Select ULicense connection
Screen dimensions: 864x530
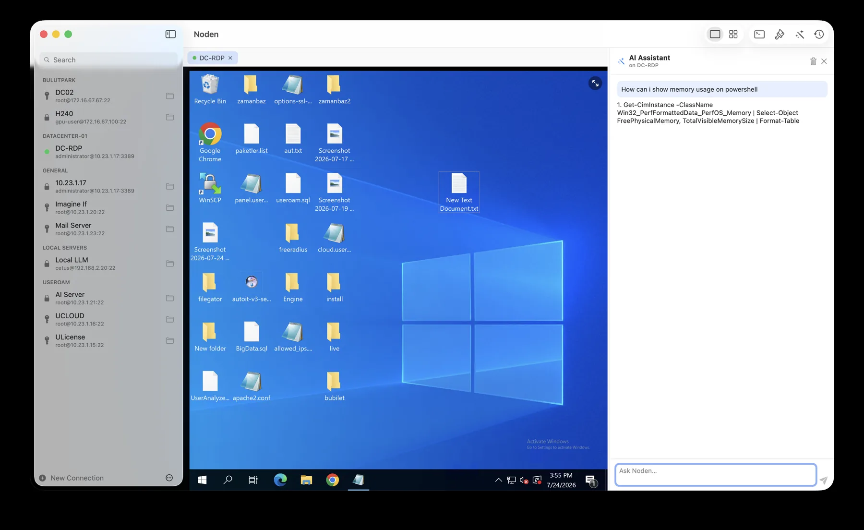[108, 340]
